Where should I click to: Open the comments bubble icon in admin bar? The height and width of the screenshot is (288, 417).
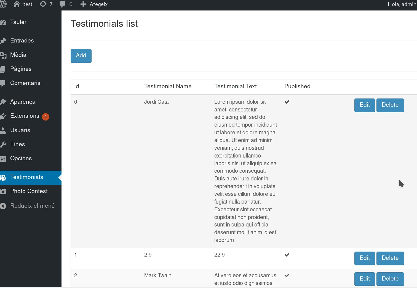coord(63,4)
